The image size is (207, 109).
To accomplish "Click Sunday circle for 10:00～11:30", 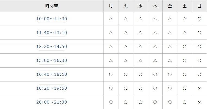I will point(199,19).
